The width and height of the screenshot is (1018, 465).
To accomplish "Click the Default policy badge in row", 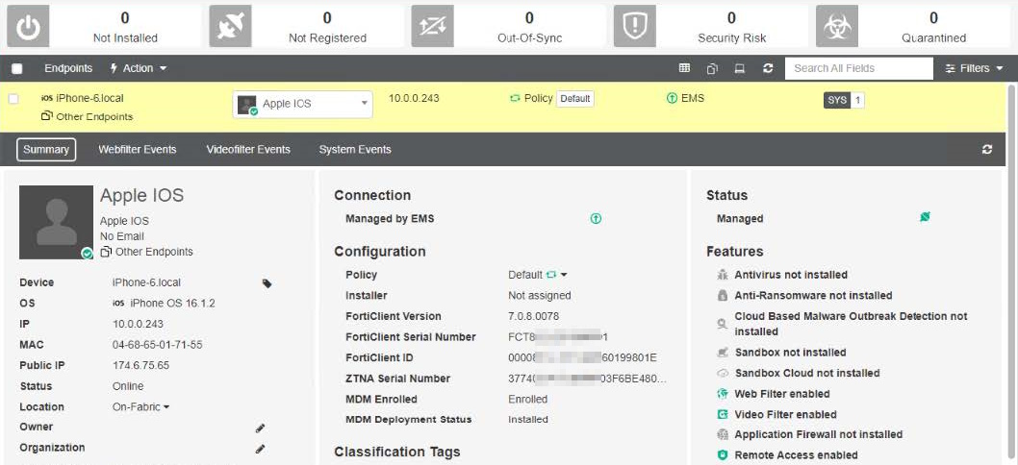I will click(x=575, y=99).
